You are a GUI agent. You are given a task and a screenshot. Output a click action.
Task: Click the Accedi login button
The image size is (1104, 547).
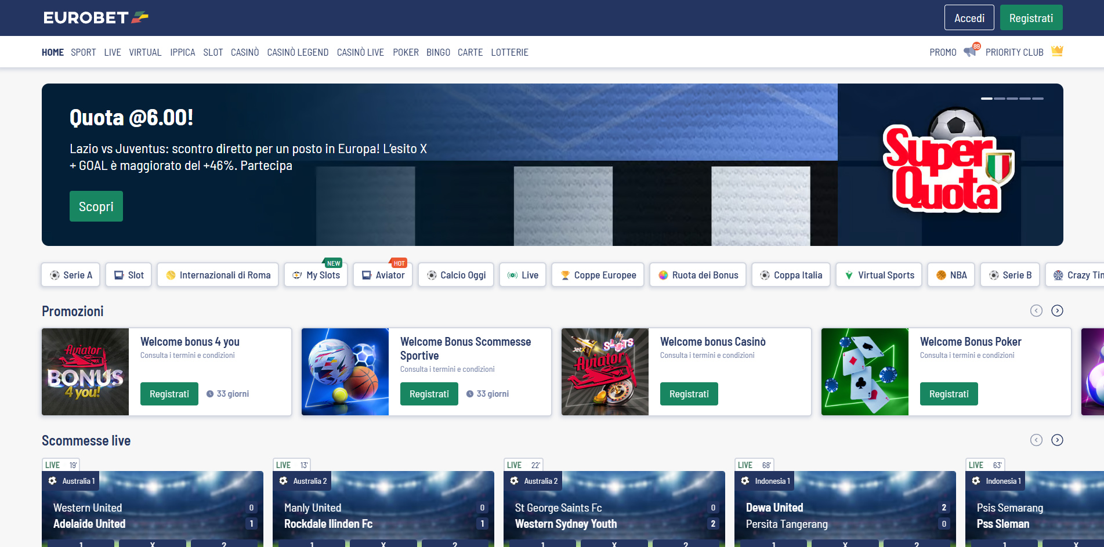pos(969,18)
